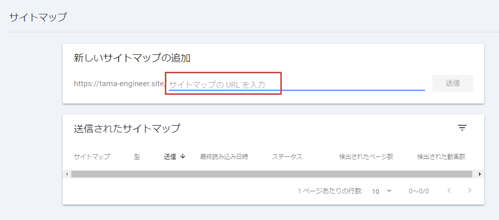Click the 送信されたサイトマップ heading
The height and width of the screenshot is (220, 499).
coord(127,128)
